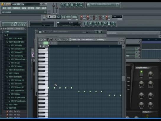
Task: Click the pattern number selector in the transport panel
Action: tap(75, 17)
